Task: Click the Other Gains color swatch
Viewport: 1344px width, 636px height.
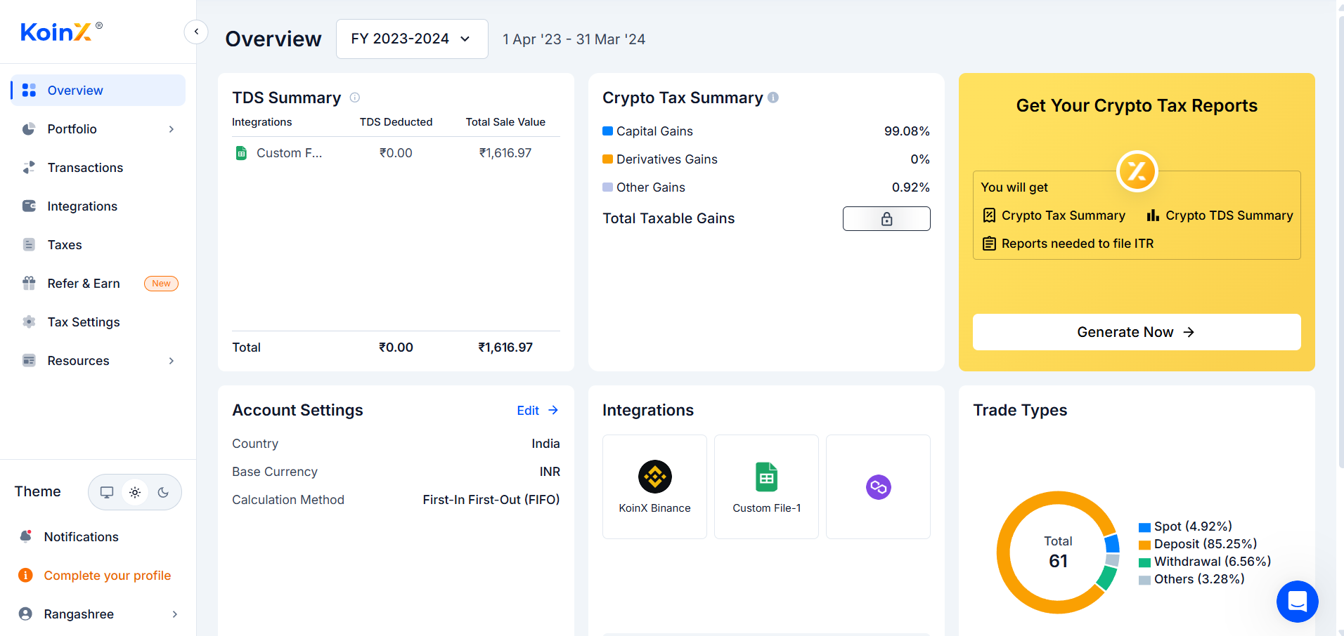Action: pos(607,187)
